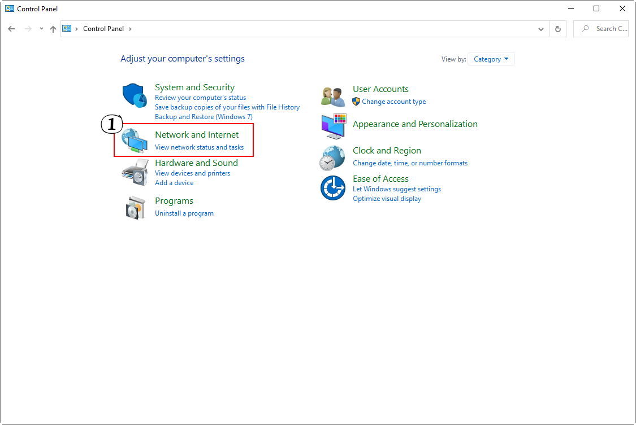Click the System and Security shield icon
Screen dimensions: 636x425
coord(135,95)
